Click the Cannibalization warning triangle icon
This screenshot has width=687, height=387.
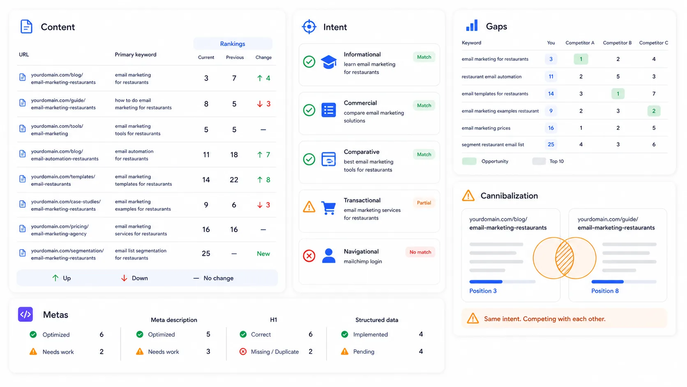(x=468, y=195)
